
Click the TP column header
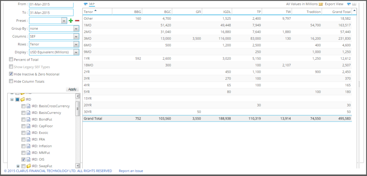pyautogui.click(x=247, y=12)
